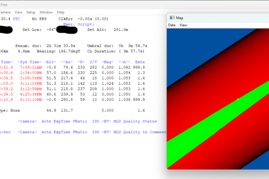The image size is (269, 179).
Task: Click the Map window title icon
Action: click(x=172, y=17)
